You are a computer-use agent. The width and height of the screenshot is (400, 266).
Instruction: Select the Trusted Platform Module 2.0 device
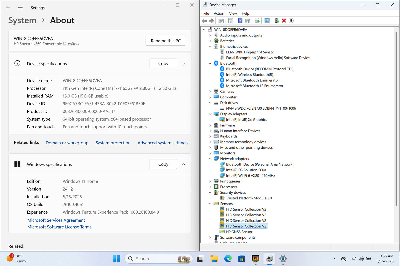(249, 198)
